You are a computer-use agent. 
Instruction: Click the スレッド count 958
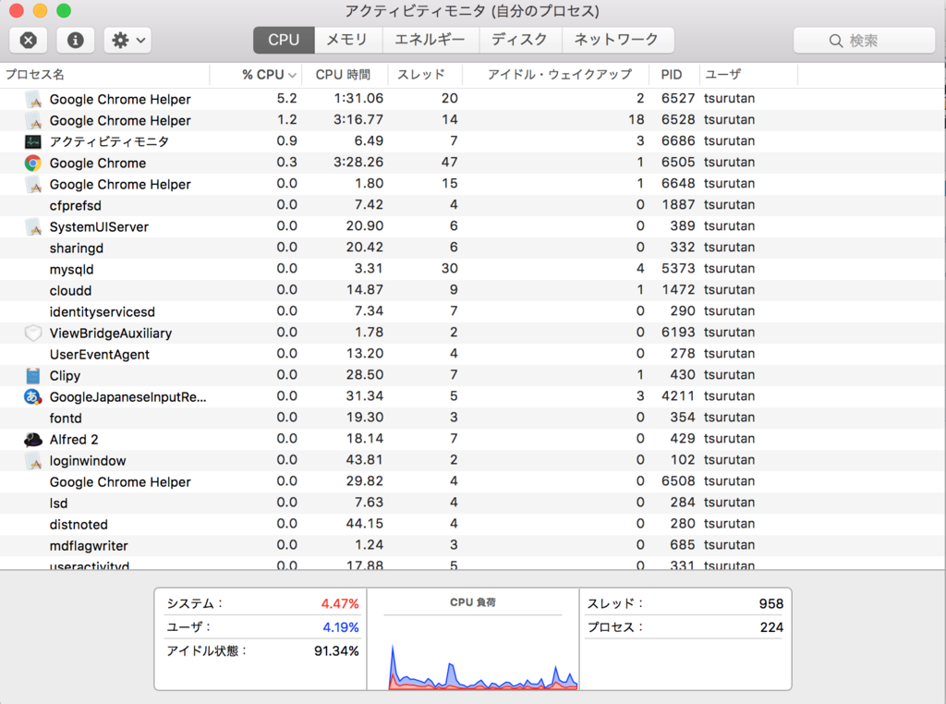pos(771,603)
